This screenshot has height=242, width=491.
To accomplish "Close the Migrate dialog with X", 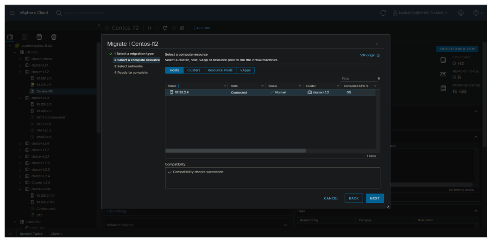I will click(377, 44).
